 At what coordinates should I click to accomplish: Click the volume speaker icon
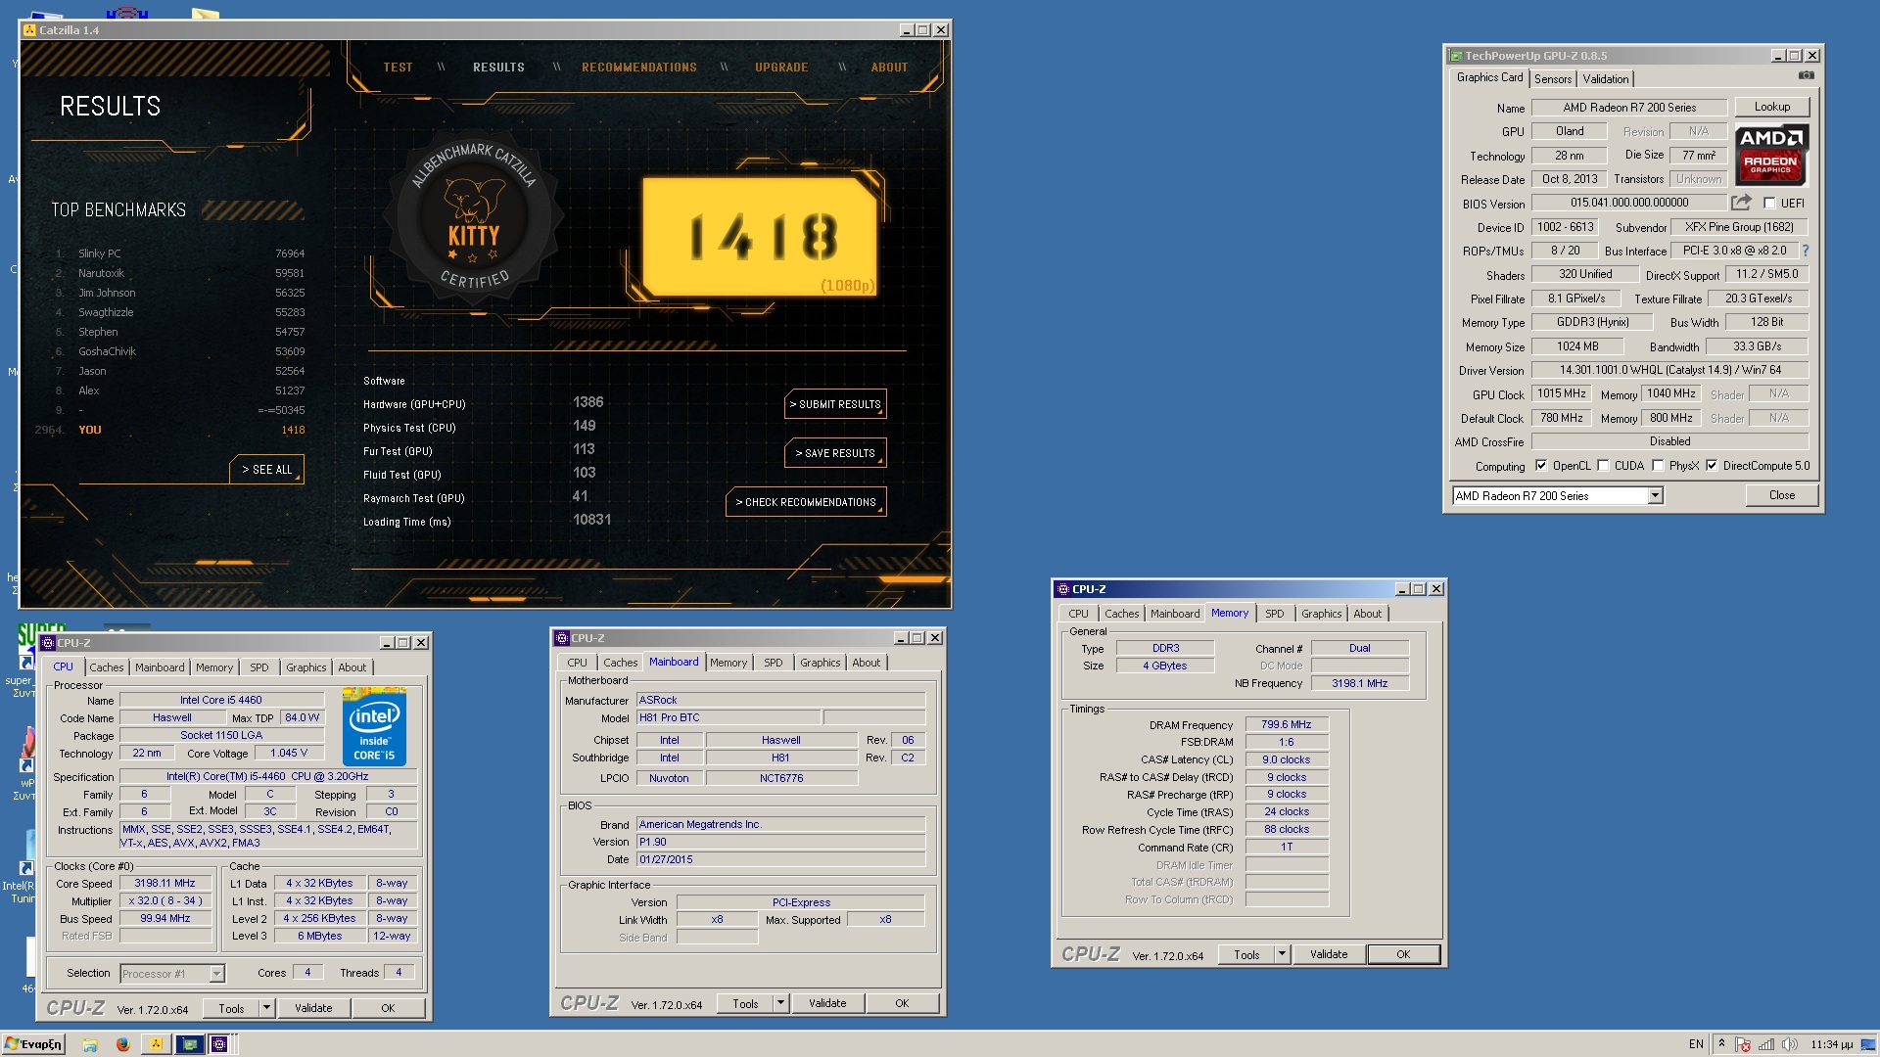click(1790, 1044)
